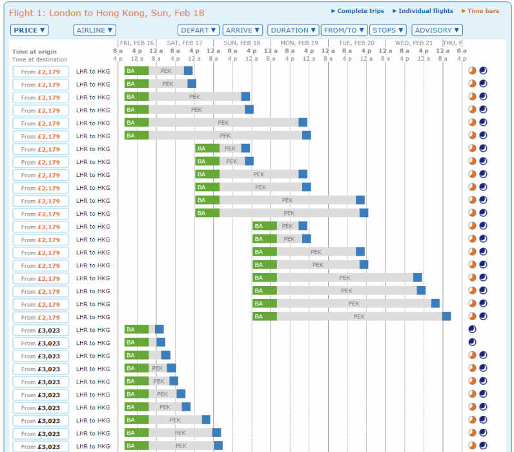Click the blue moon icon on the last £2,179 row
This screenshot has height=452, width=514.
pos(483,316)
